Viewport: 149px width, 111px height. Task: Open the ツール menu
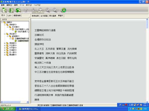tap(22, 5)
